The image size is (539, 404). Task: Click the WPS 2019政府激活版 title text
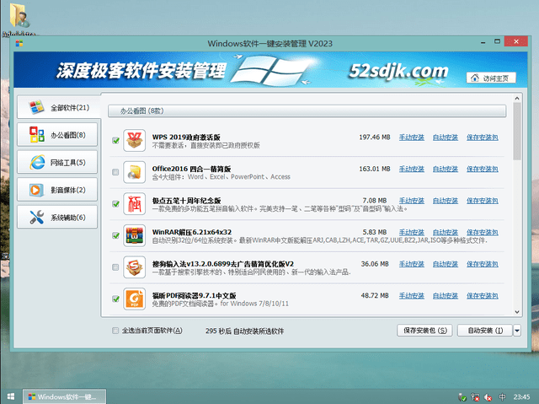[186, 137]
